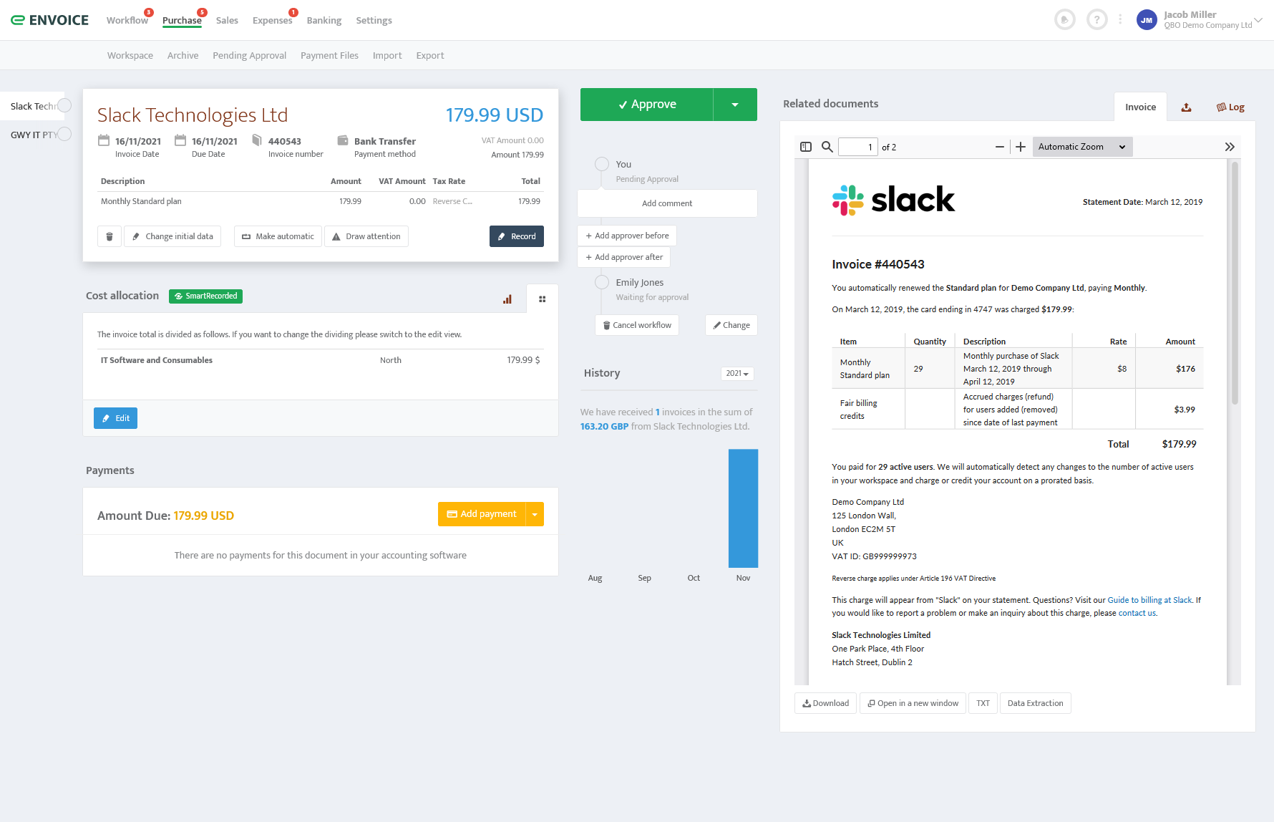Open the Archive tab
The width and height of the screenshot is (1274, 822).
[x=183, y=55]
